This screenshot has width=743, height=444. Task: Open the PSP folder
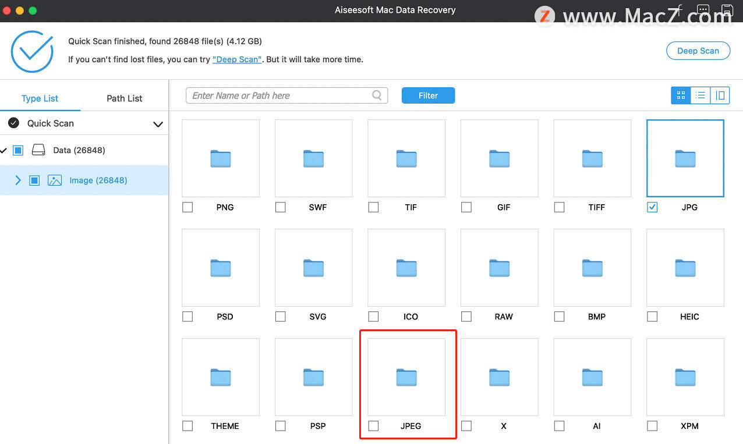pos(313,377)
